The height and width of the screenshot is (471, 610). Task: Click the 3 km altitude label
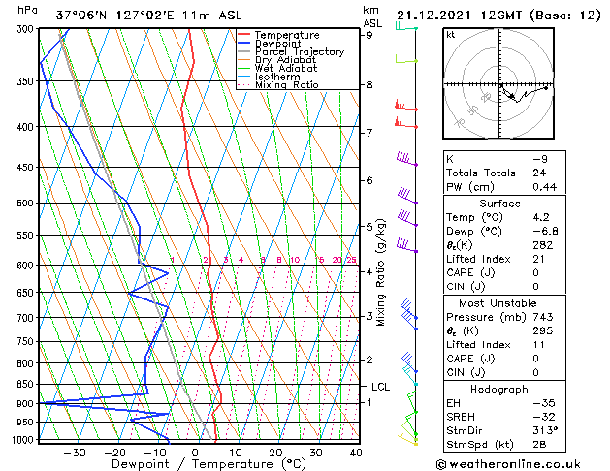coord(369,316)
